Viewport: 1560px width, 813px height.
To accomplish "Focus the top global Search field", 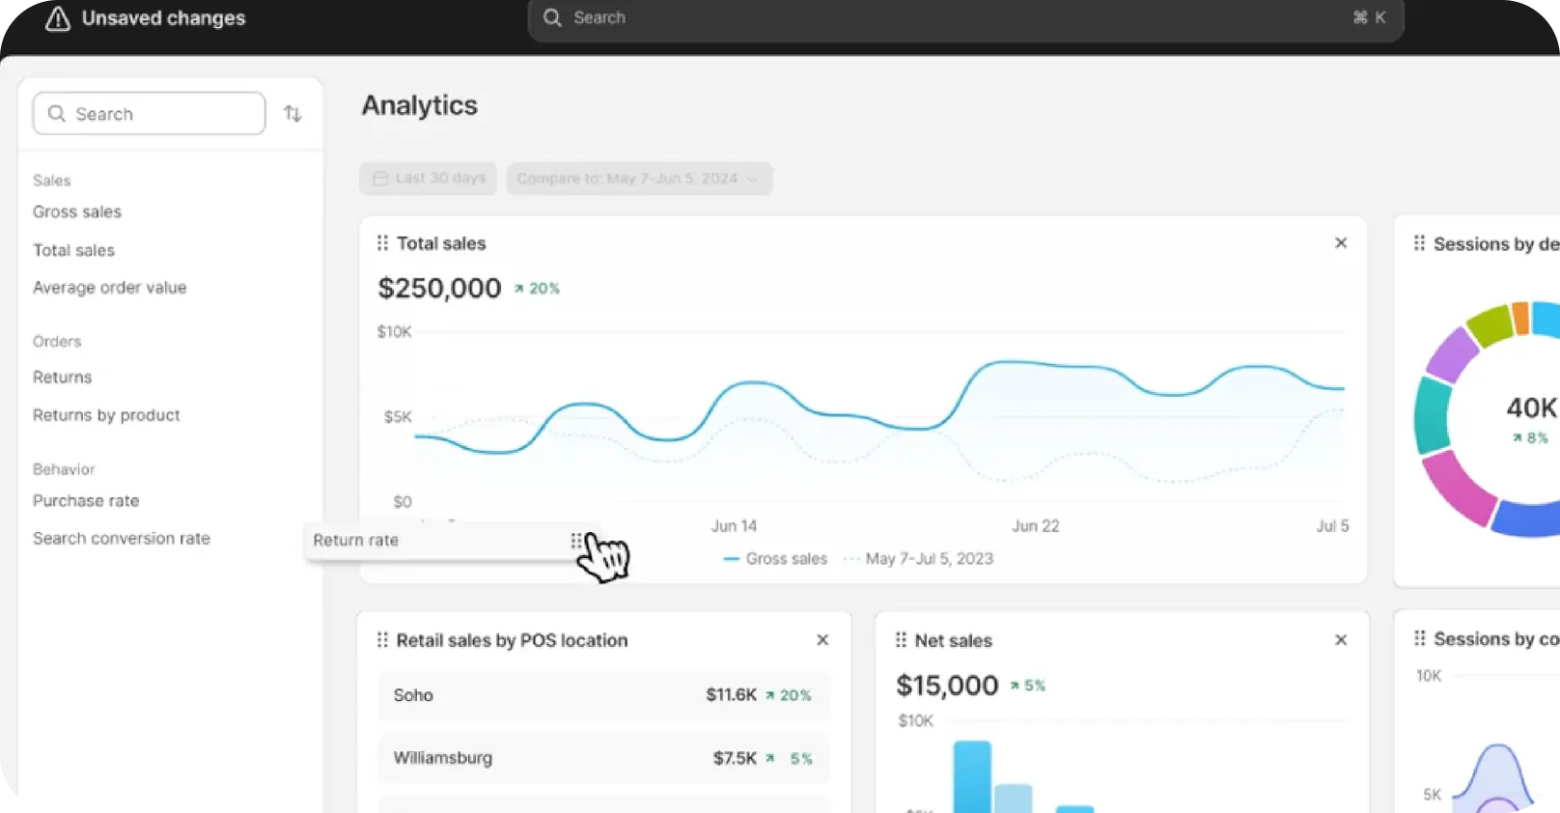I will [x=965, y=18].
